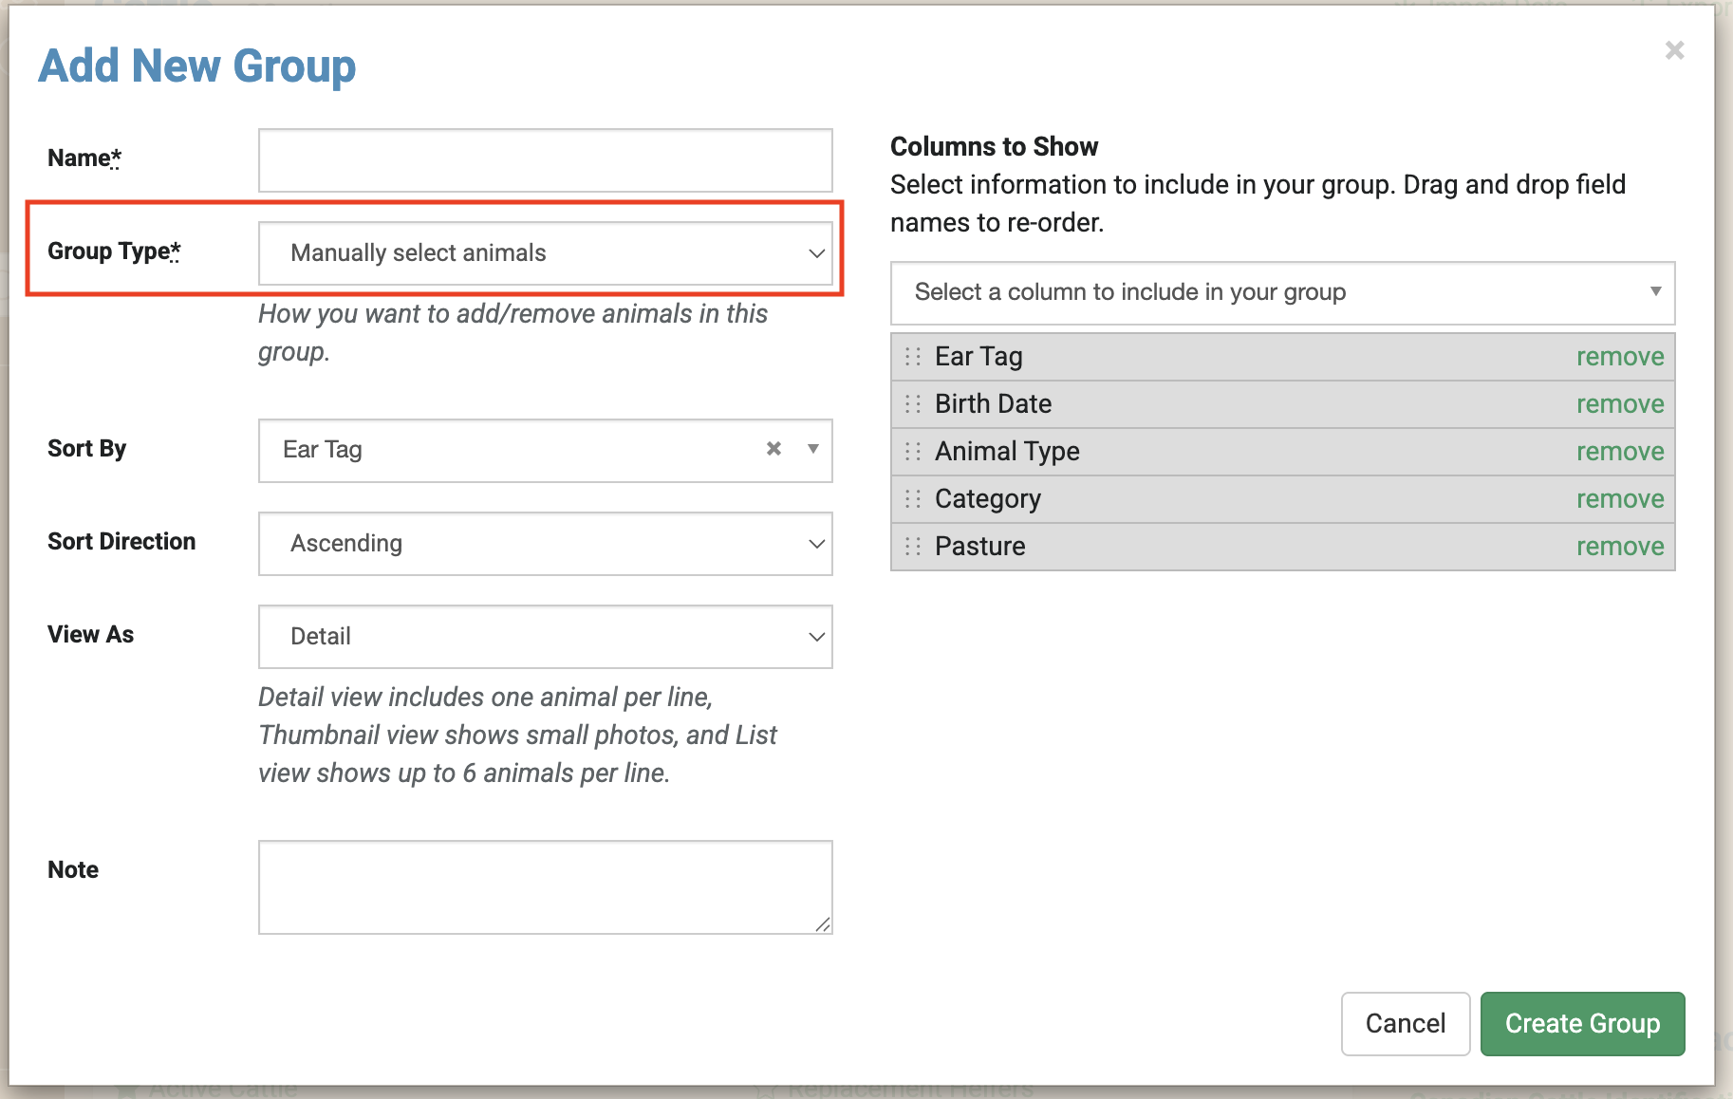1733x1099 pixels.
Task: Click drag handle beside Category column
Action: point(913,499)
